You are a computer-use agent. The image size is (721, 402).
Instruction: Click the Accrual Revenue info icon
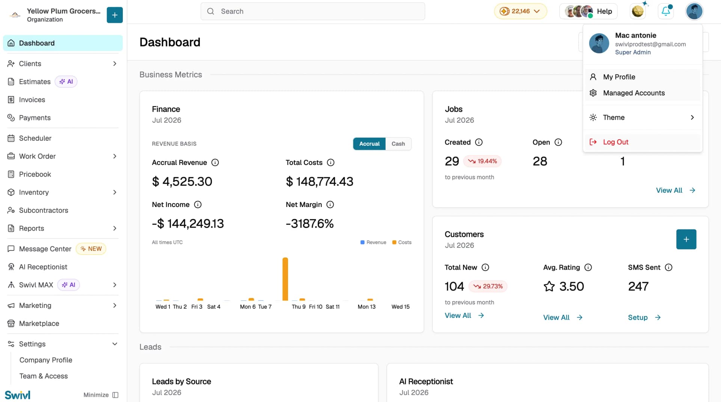pyautogui.click(x=215, y=162)
